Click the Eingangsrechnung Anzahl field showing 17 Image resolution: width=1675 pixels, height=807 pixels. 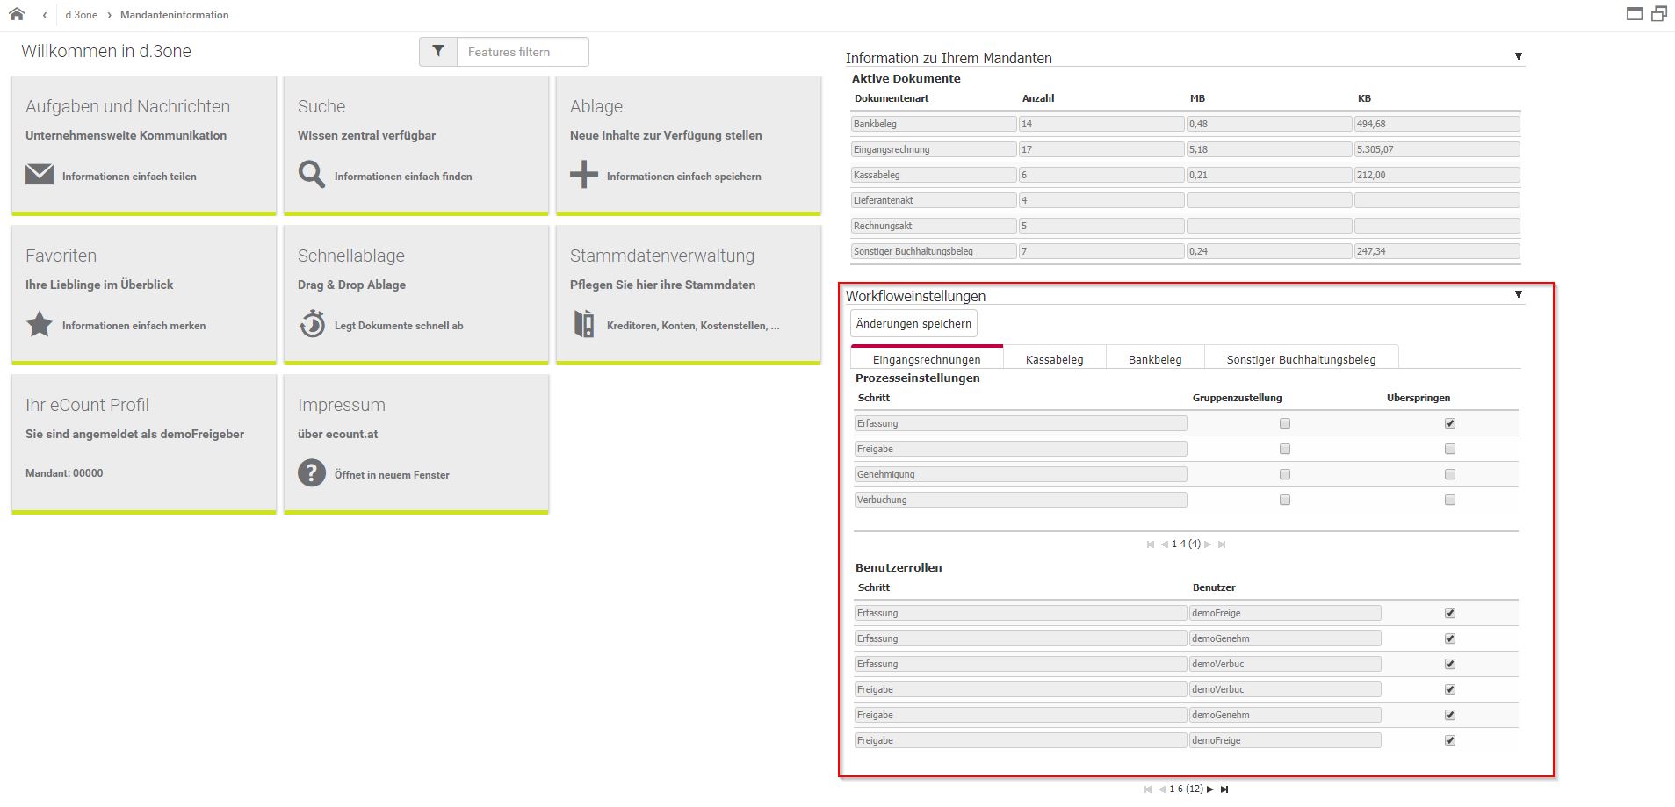pos(1101,149)
